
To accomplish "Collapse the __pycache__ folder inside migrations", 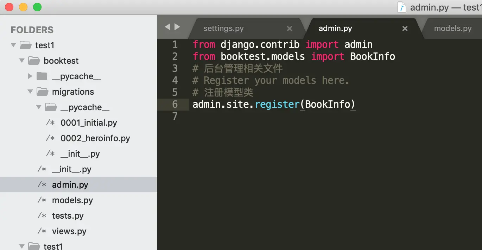I will click(39, 107).
